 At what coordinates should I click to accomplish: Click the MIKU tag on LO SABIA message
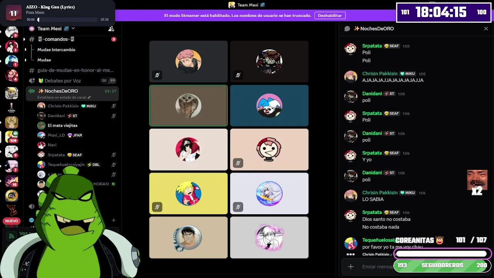pyautogui.click(x=407, y=193)
